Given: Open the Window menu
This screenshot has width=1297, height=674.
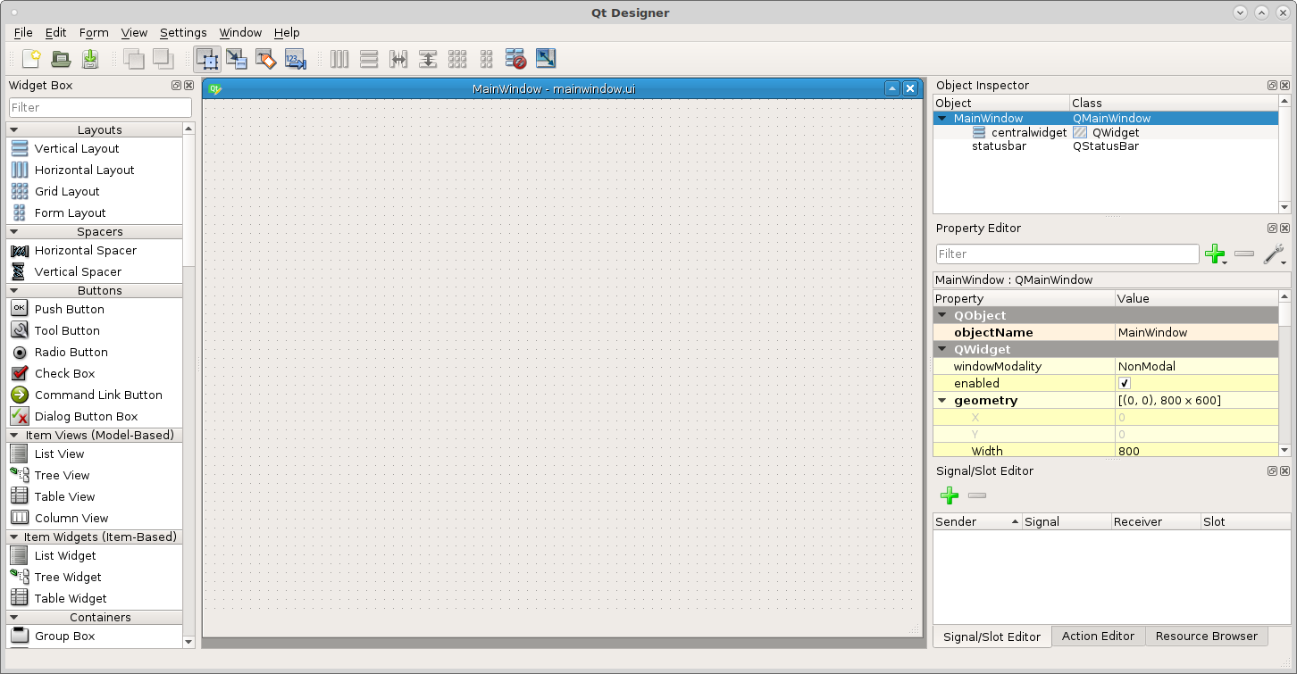Looking at the screenshot, I should 240,32.
